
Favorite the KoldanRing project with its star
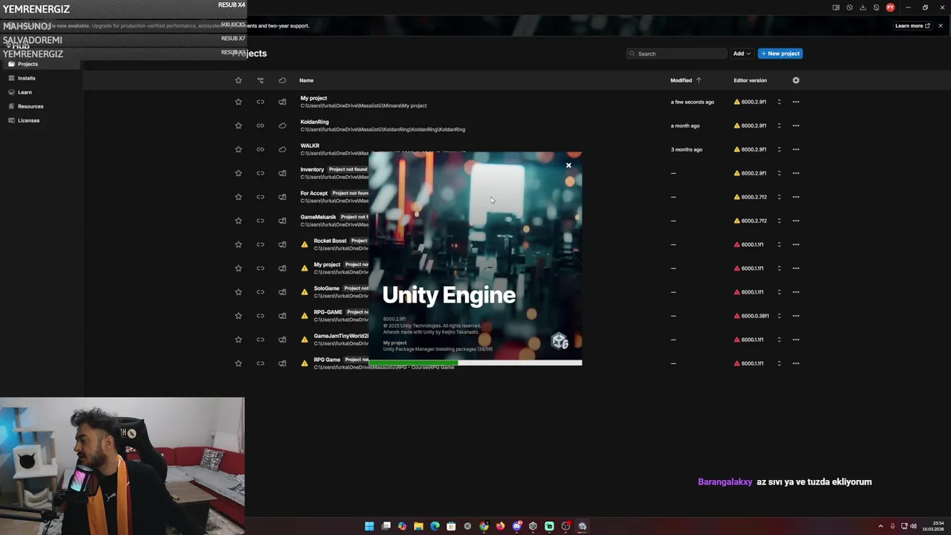coord(238,126)
